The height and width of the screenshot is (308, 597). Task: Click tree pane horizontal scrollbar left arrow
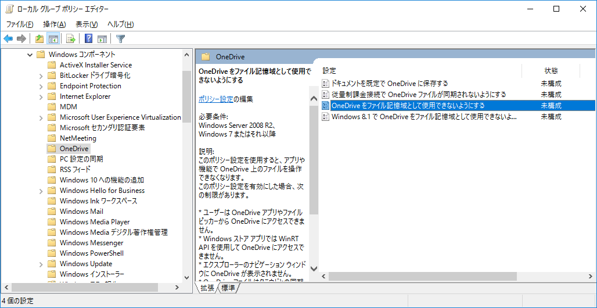6,287
